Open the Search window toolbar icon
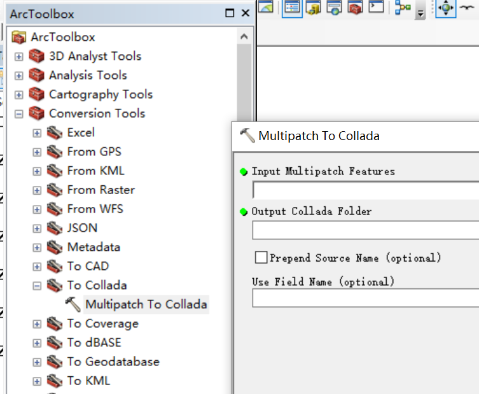Viewport: 479px width, 394px height. pos(334,8)
